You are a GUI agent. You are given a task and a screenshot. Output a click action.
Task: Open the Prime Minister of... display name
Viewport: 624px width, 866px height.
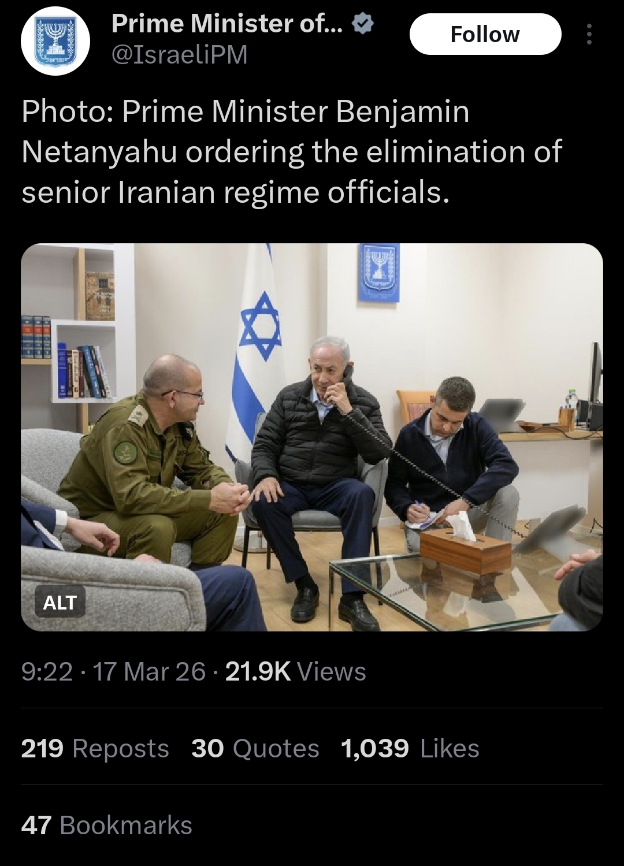(227, 24)
